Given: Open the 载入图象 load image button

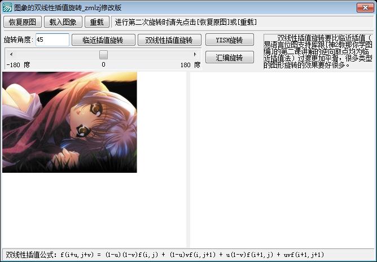Looking at the screenshot, I should pos(63,22).
